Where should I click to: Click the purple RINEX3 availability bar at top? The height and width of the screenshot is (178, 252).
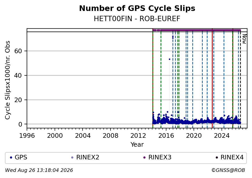pyautogui.click(x=196, y=30)
